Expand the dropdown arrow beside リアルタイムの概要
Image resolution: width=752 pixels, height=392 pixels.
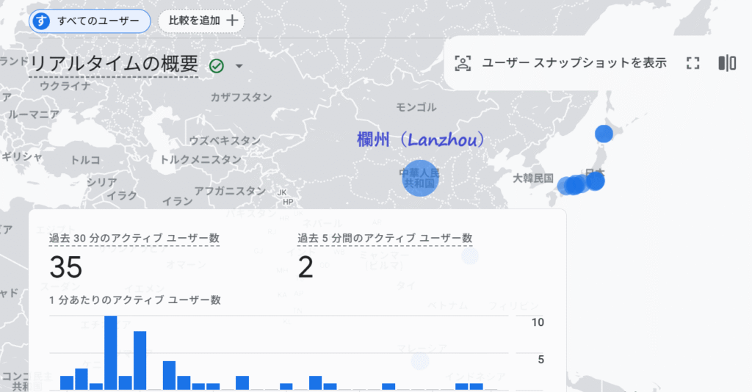pyautogui.click(x=239, y=67)
